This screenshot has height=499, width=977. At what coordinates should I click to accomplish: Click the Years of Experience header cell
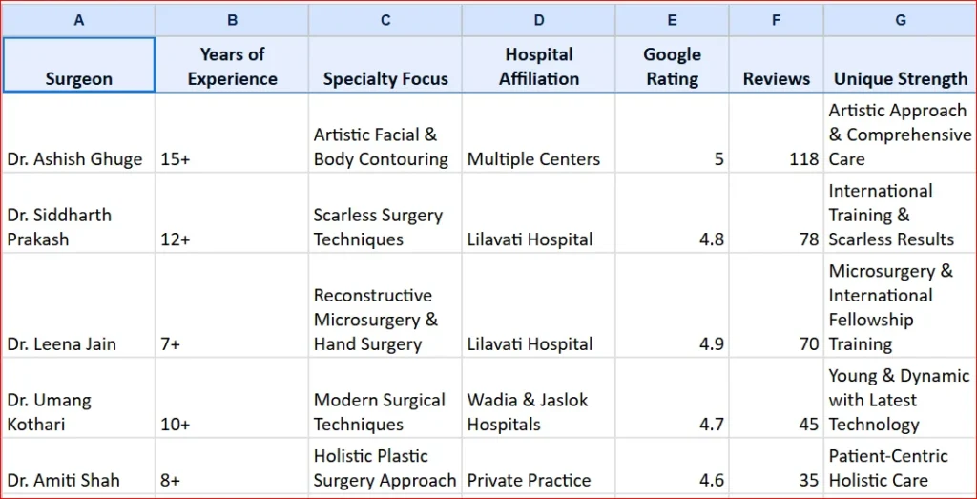point(232,66)
